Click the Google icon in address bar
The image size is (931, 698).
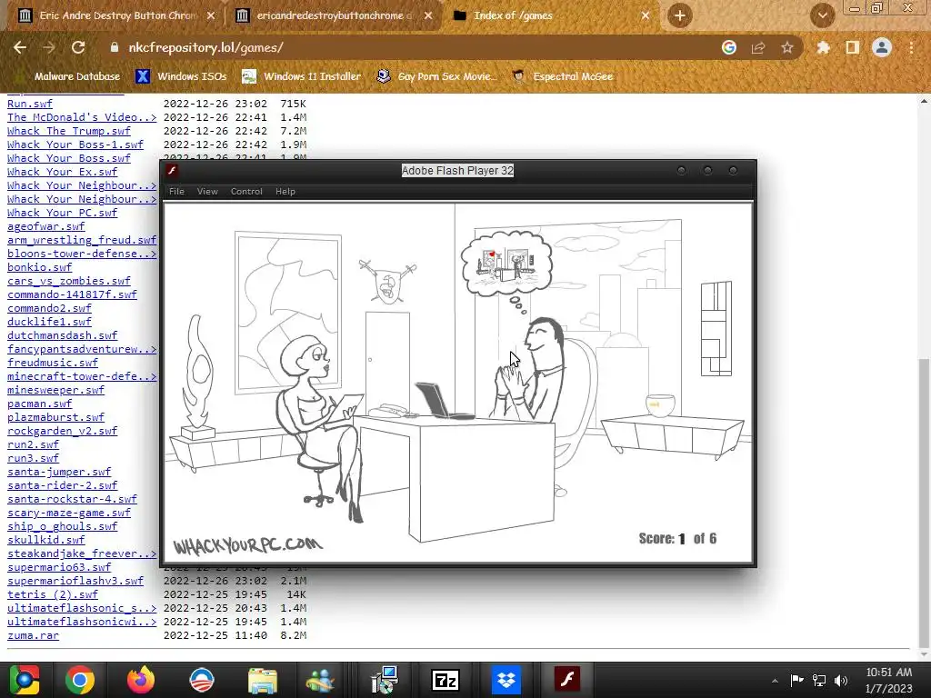pos(729,47)
